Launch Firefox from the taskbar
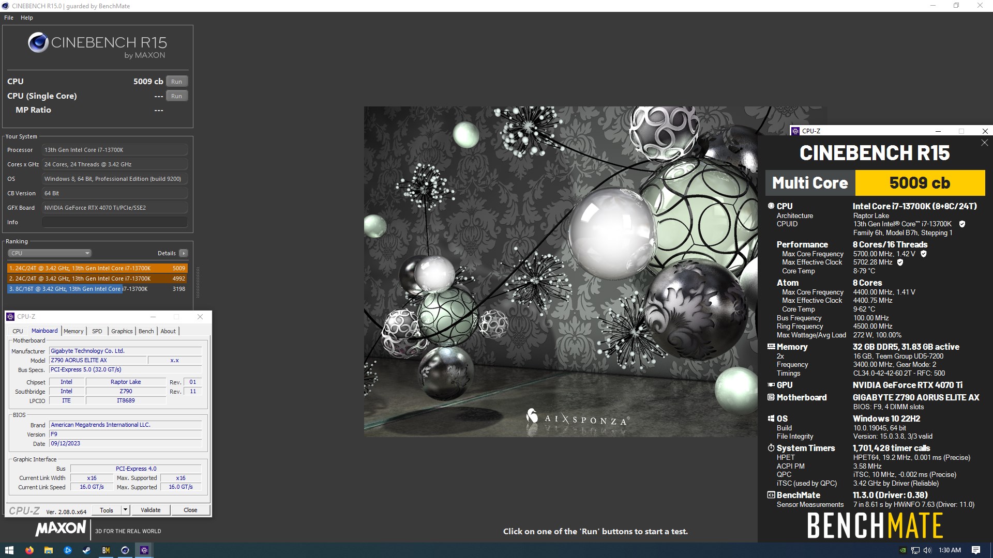993x558 pixels. click(29, 550)
